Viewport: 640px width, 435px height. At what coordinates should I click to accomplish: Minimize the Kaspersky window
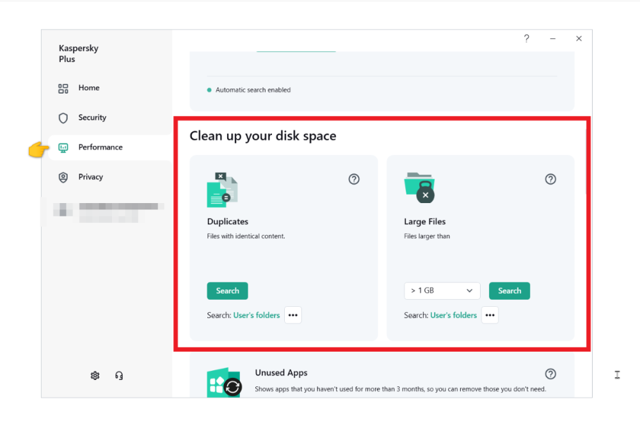553,38
